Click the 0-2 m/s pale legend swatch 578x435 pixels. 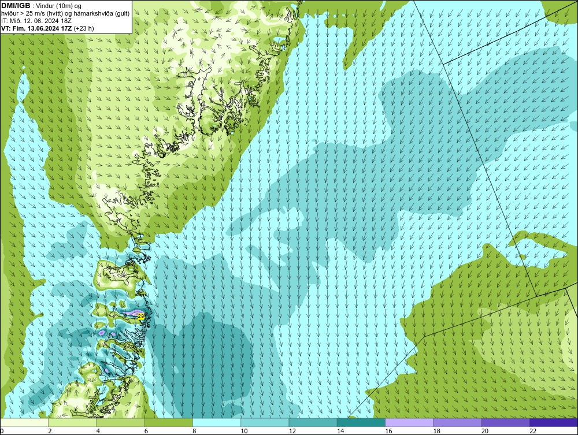pos(24,422)
